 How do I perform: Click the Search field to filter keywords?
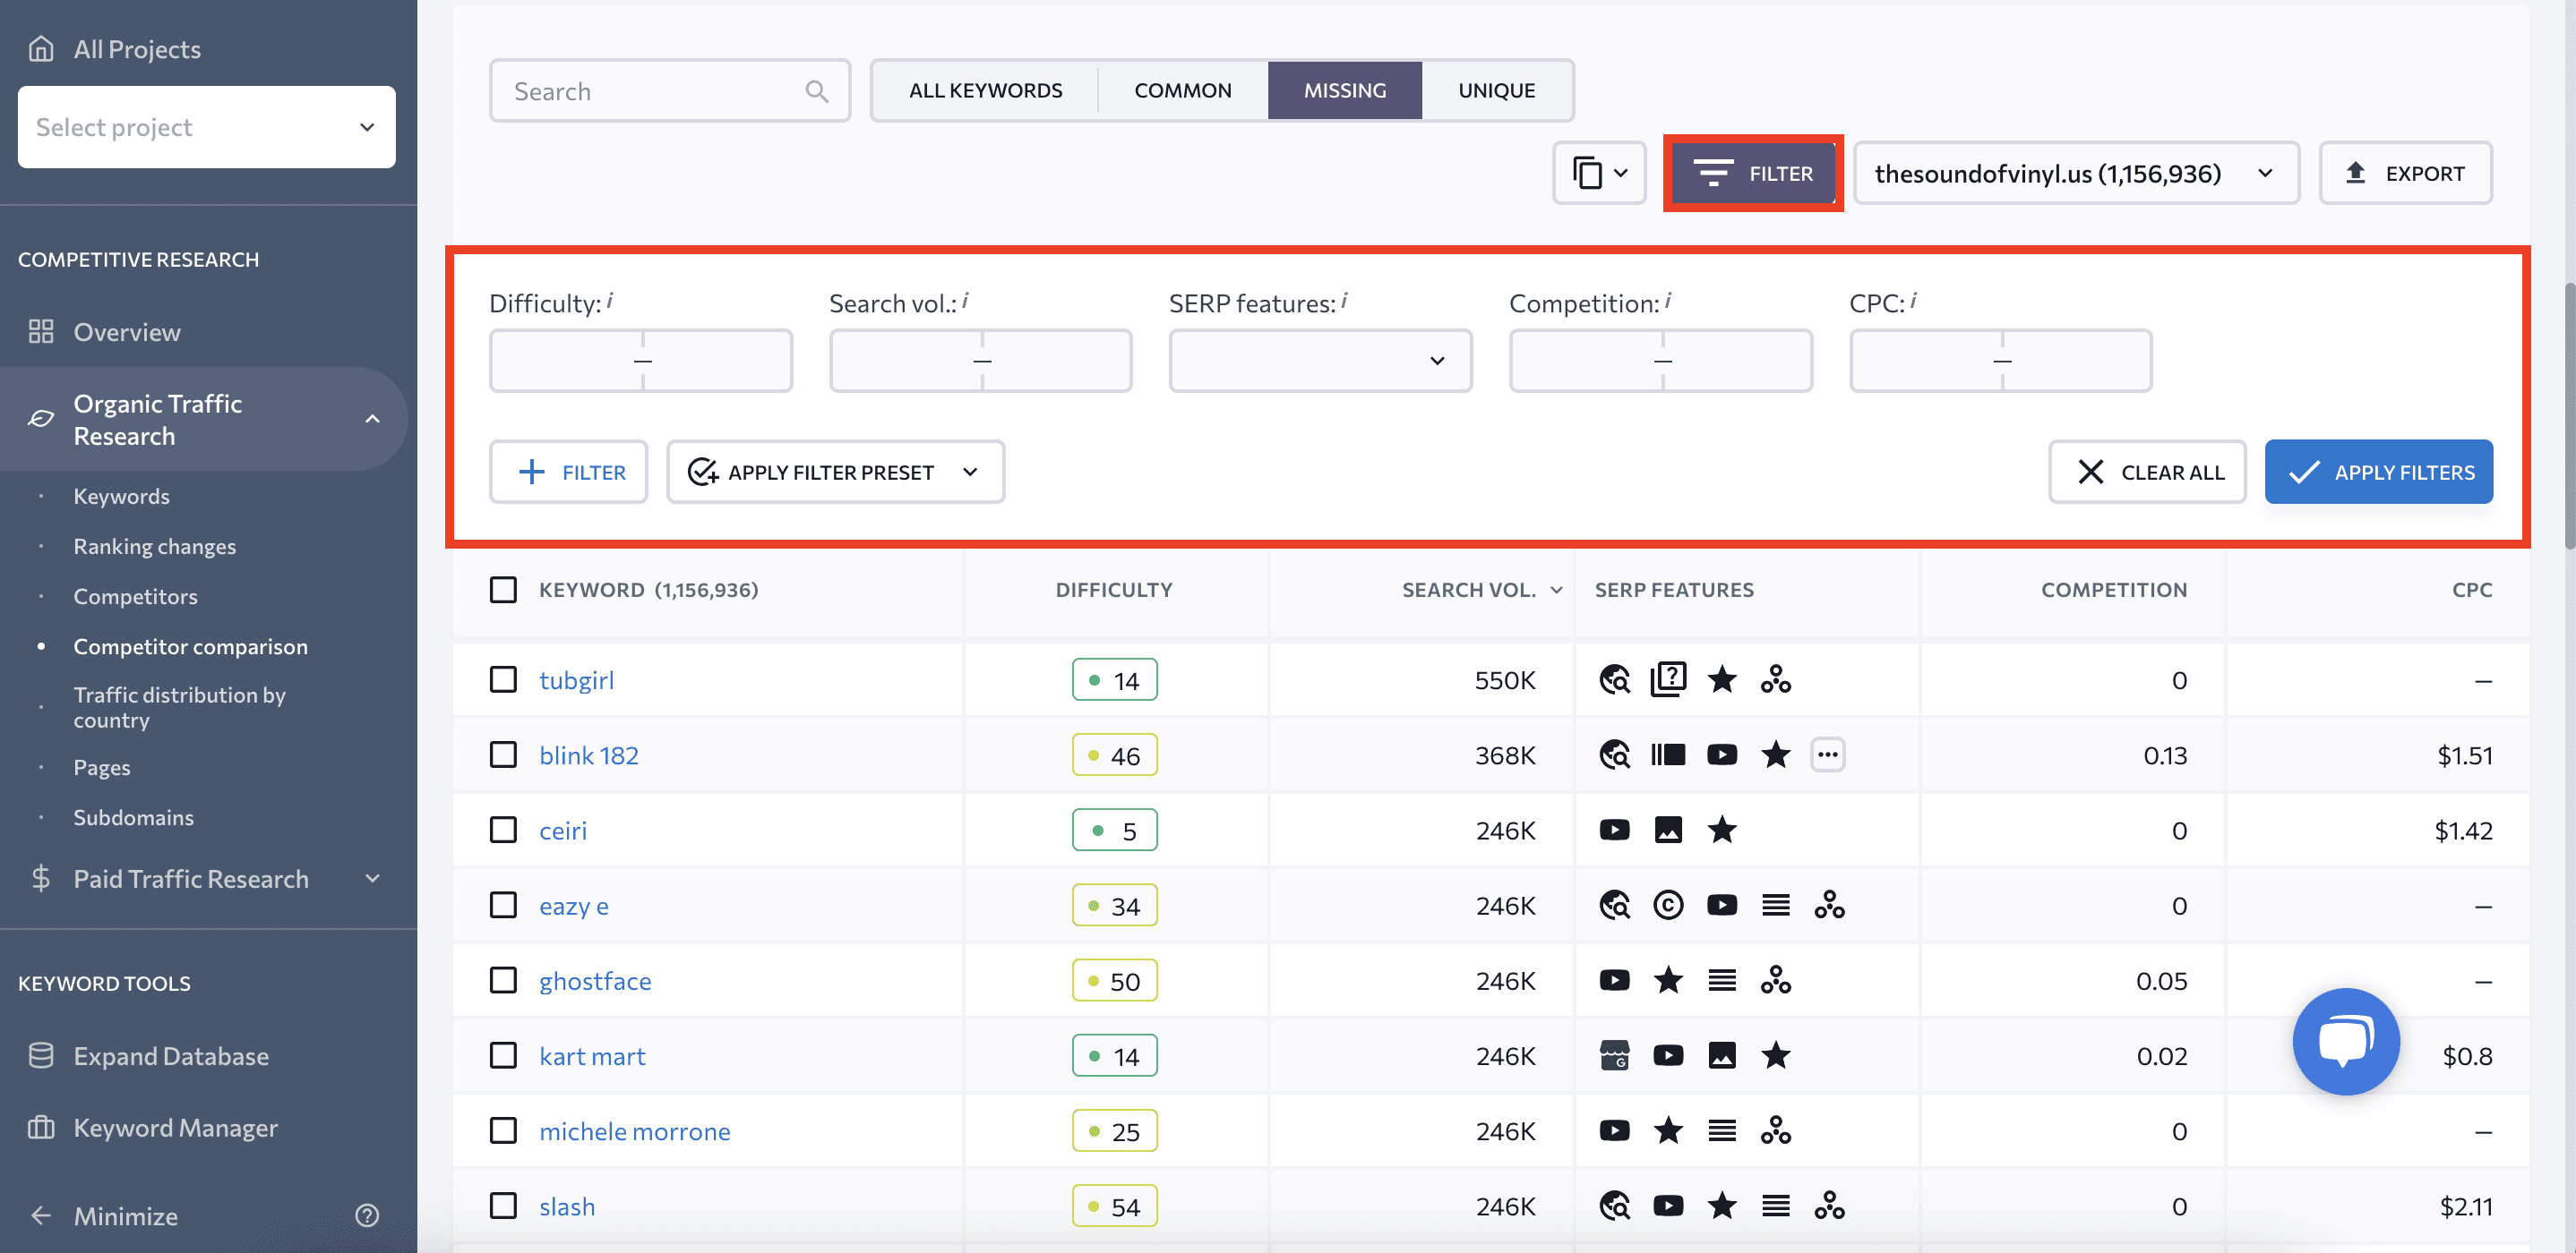click(665, 89)
